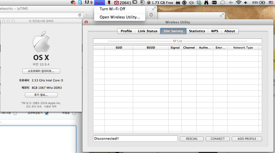The image size is (275, 153).
Task: Click the Dropbox menu bar icon
Action: tap(199, 3)
